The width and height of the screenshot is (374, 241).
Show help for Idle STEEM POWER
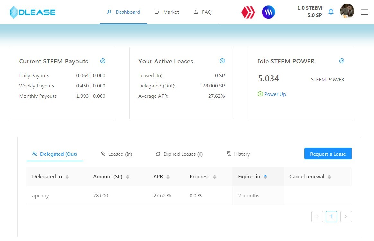[342, 61]
